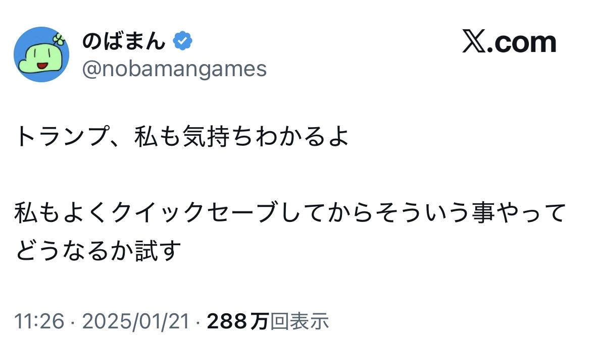The height and width of the screenshot is (340, 591).
Task: Visit the @nobamangames handle link
Action: point(174,69)
